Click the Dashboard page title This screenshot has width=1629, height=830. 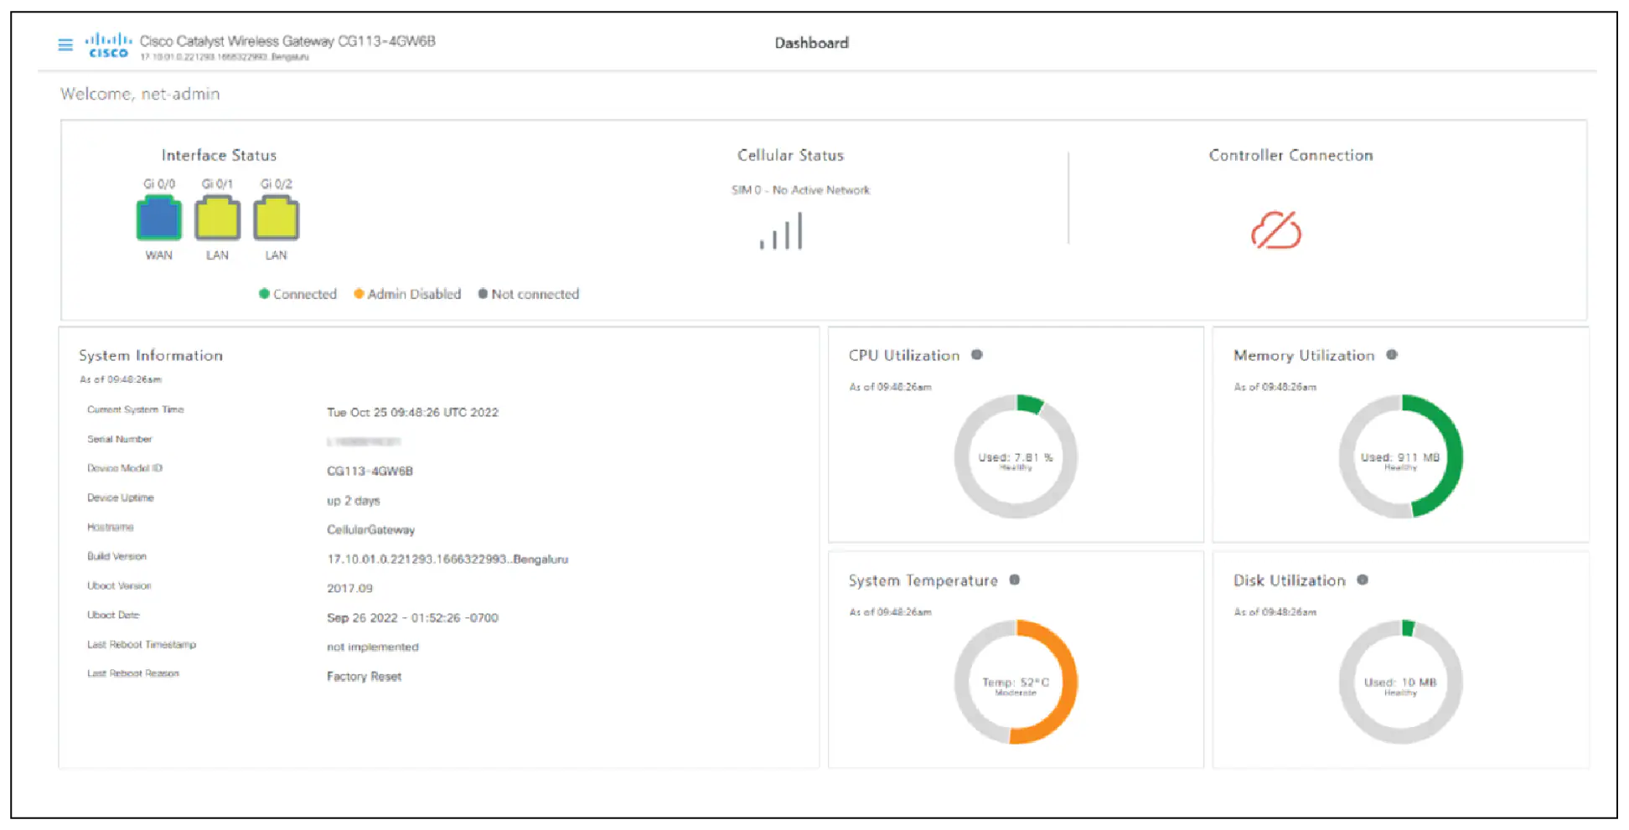811,43
